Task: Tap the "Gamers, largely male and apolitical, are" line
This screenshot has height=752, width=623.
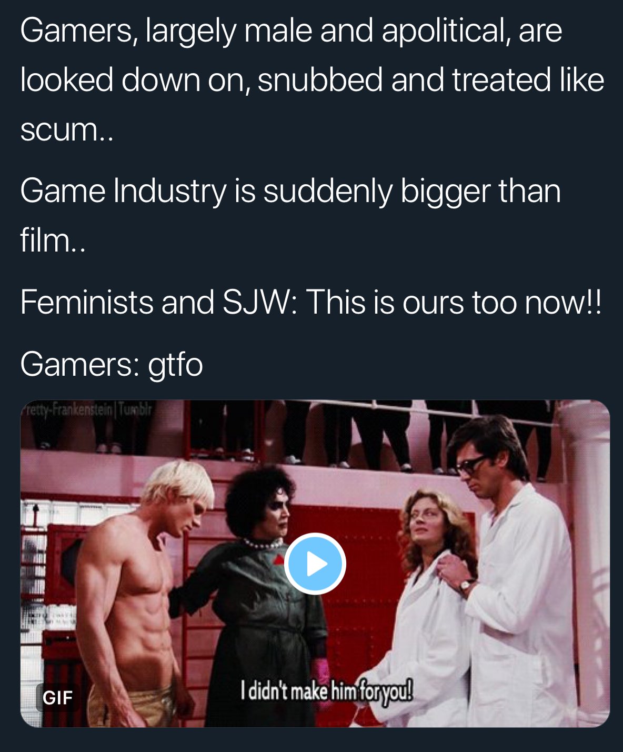Action: [x=291, y=31]
